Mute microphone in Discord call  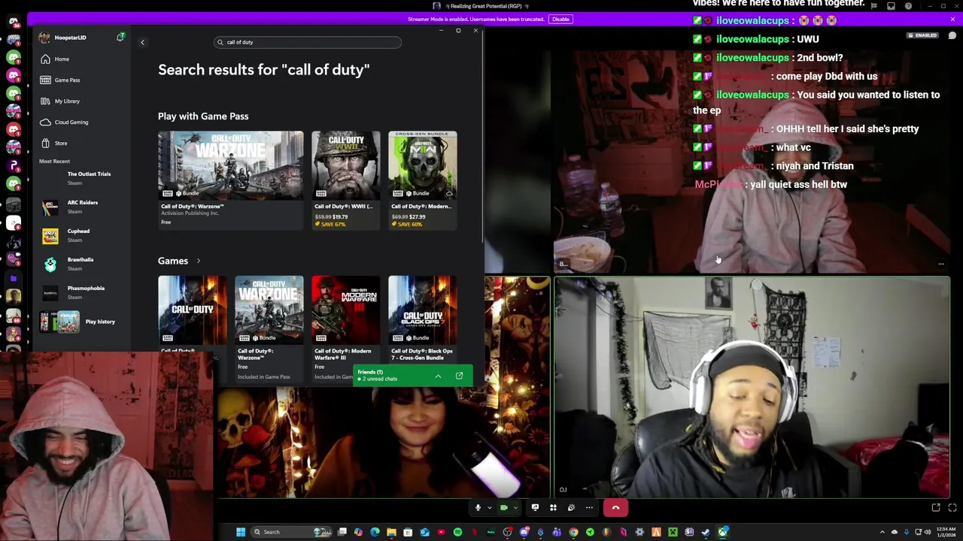pos(477,508)
